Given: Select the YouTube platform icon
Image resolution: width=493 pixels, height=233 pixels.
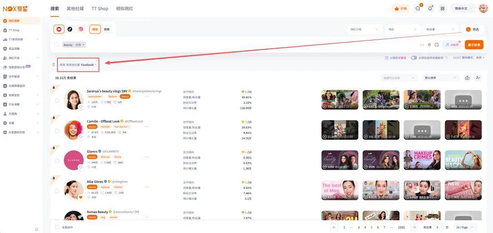Looking at the screenshot, I should tap(59, 29).
